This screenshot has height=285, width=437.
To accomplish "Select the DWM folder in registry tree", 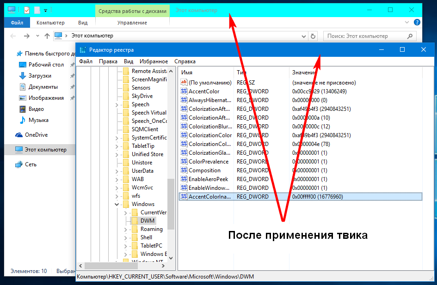I will pyautogui.click(x=147, y=221).
